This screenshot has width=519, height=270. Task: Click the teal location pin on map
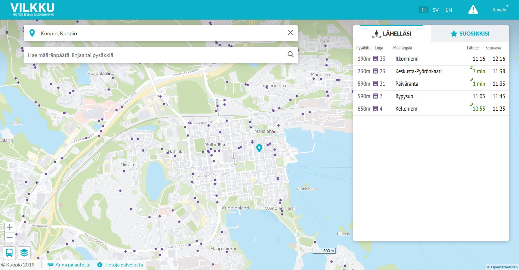tap(259, 148)
